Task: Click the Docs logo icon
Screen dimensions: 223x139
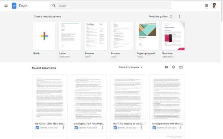Action: 14,6
